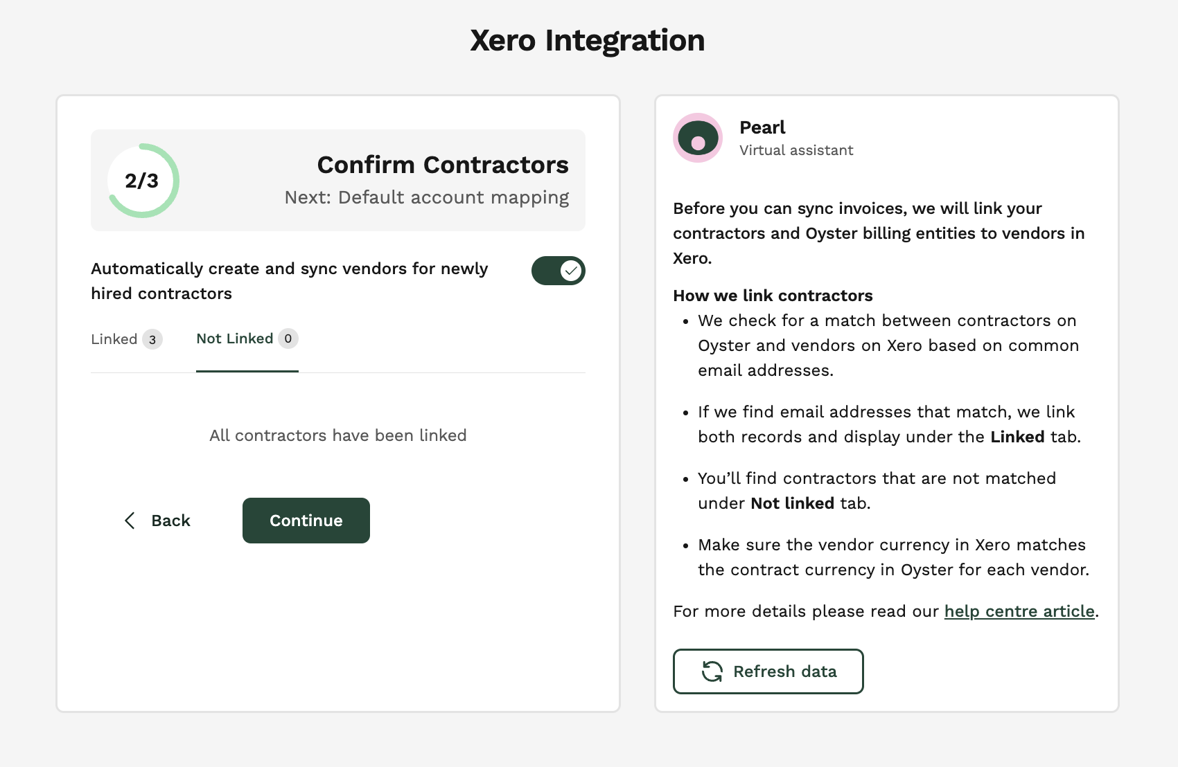This screenshot has width=1178, height=767.
Task: Click the Xero Integration page title
Action: pyautogui.click(x=588, y=40)
